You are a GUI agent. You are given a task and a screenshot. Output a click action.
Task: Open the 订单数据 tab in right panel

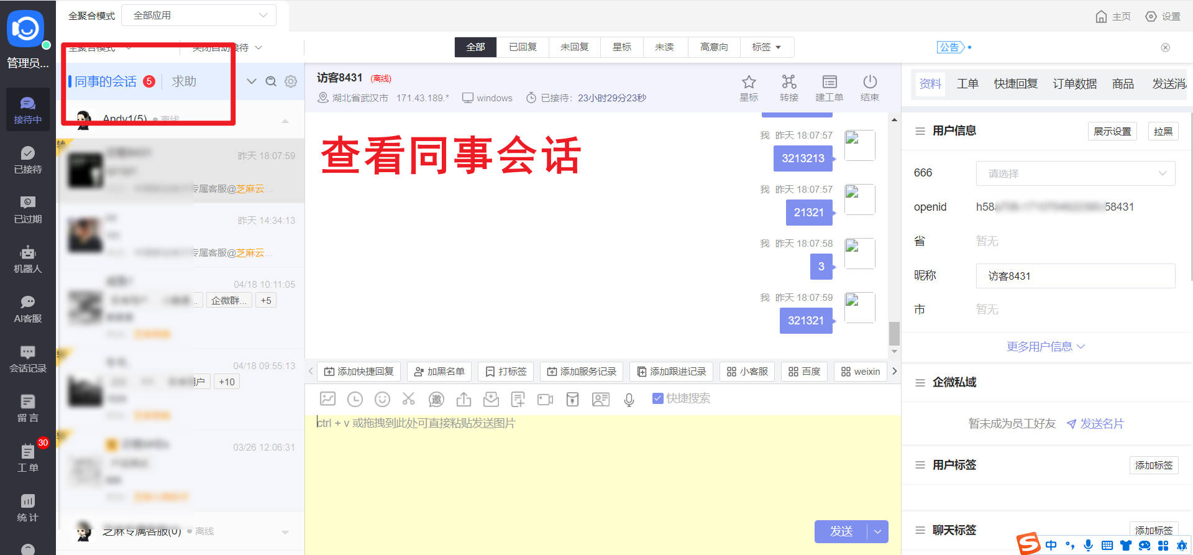coord(1075,84)
